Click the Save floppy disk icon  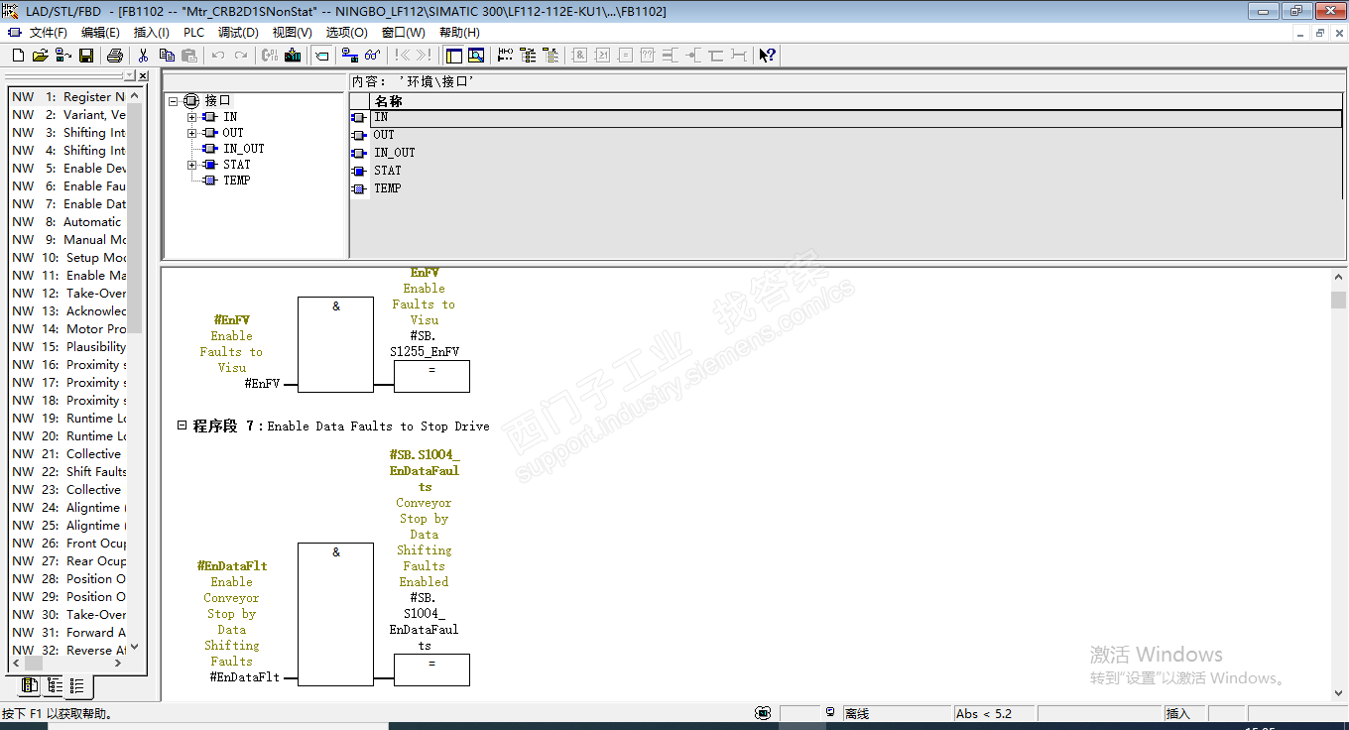(86, 56)
